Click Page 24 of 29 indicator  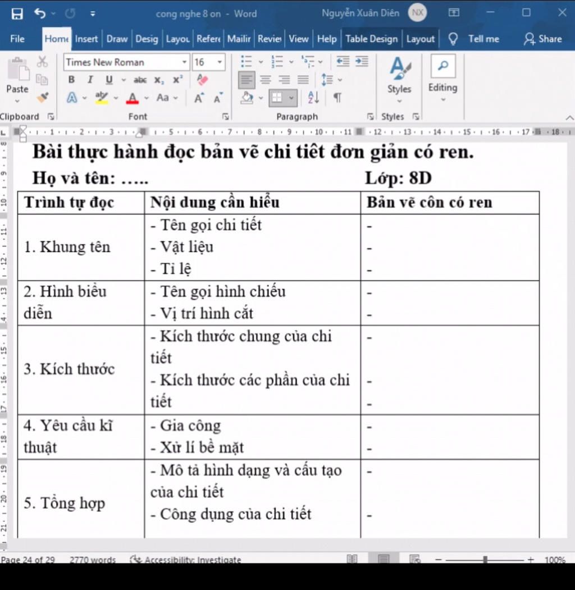[28, 560]
